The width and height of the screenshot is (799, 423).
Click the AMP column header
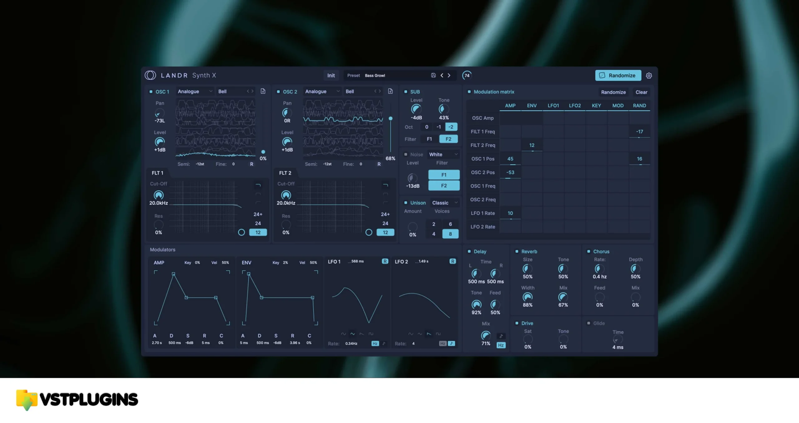point(510,106)
